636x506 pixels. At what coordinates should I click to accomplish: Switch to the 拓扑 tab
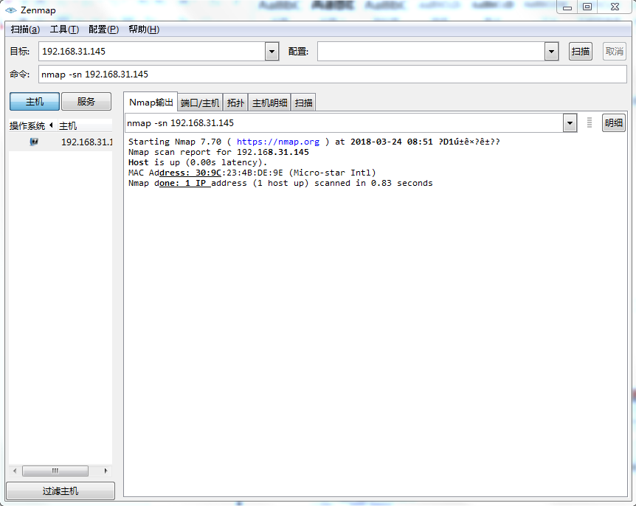coord(235,103)
